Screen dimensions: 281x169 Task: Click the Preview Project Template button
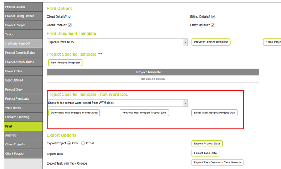coord(211,42)
